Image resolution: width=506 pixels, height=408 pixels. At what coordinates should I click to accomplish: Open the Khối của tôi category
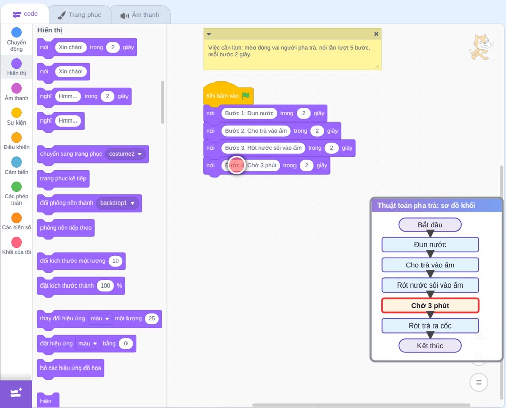point(16,246)
